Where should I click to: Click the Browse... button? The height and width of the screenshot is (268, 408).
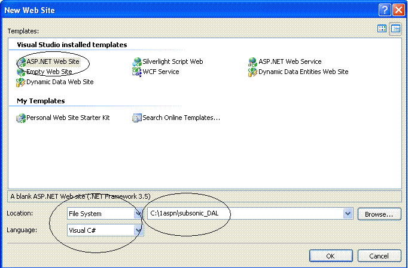(x=379, y=214)
